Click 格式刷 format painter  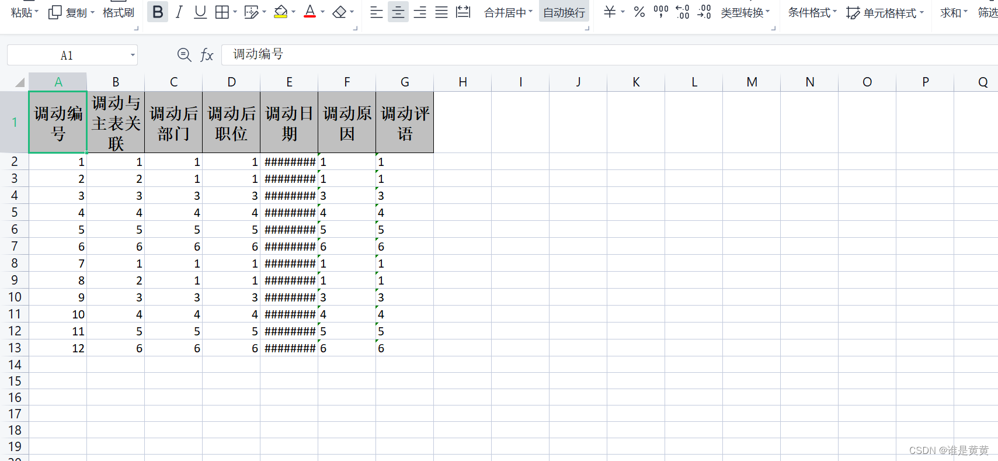pos(119,12)
